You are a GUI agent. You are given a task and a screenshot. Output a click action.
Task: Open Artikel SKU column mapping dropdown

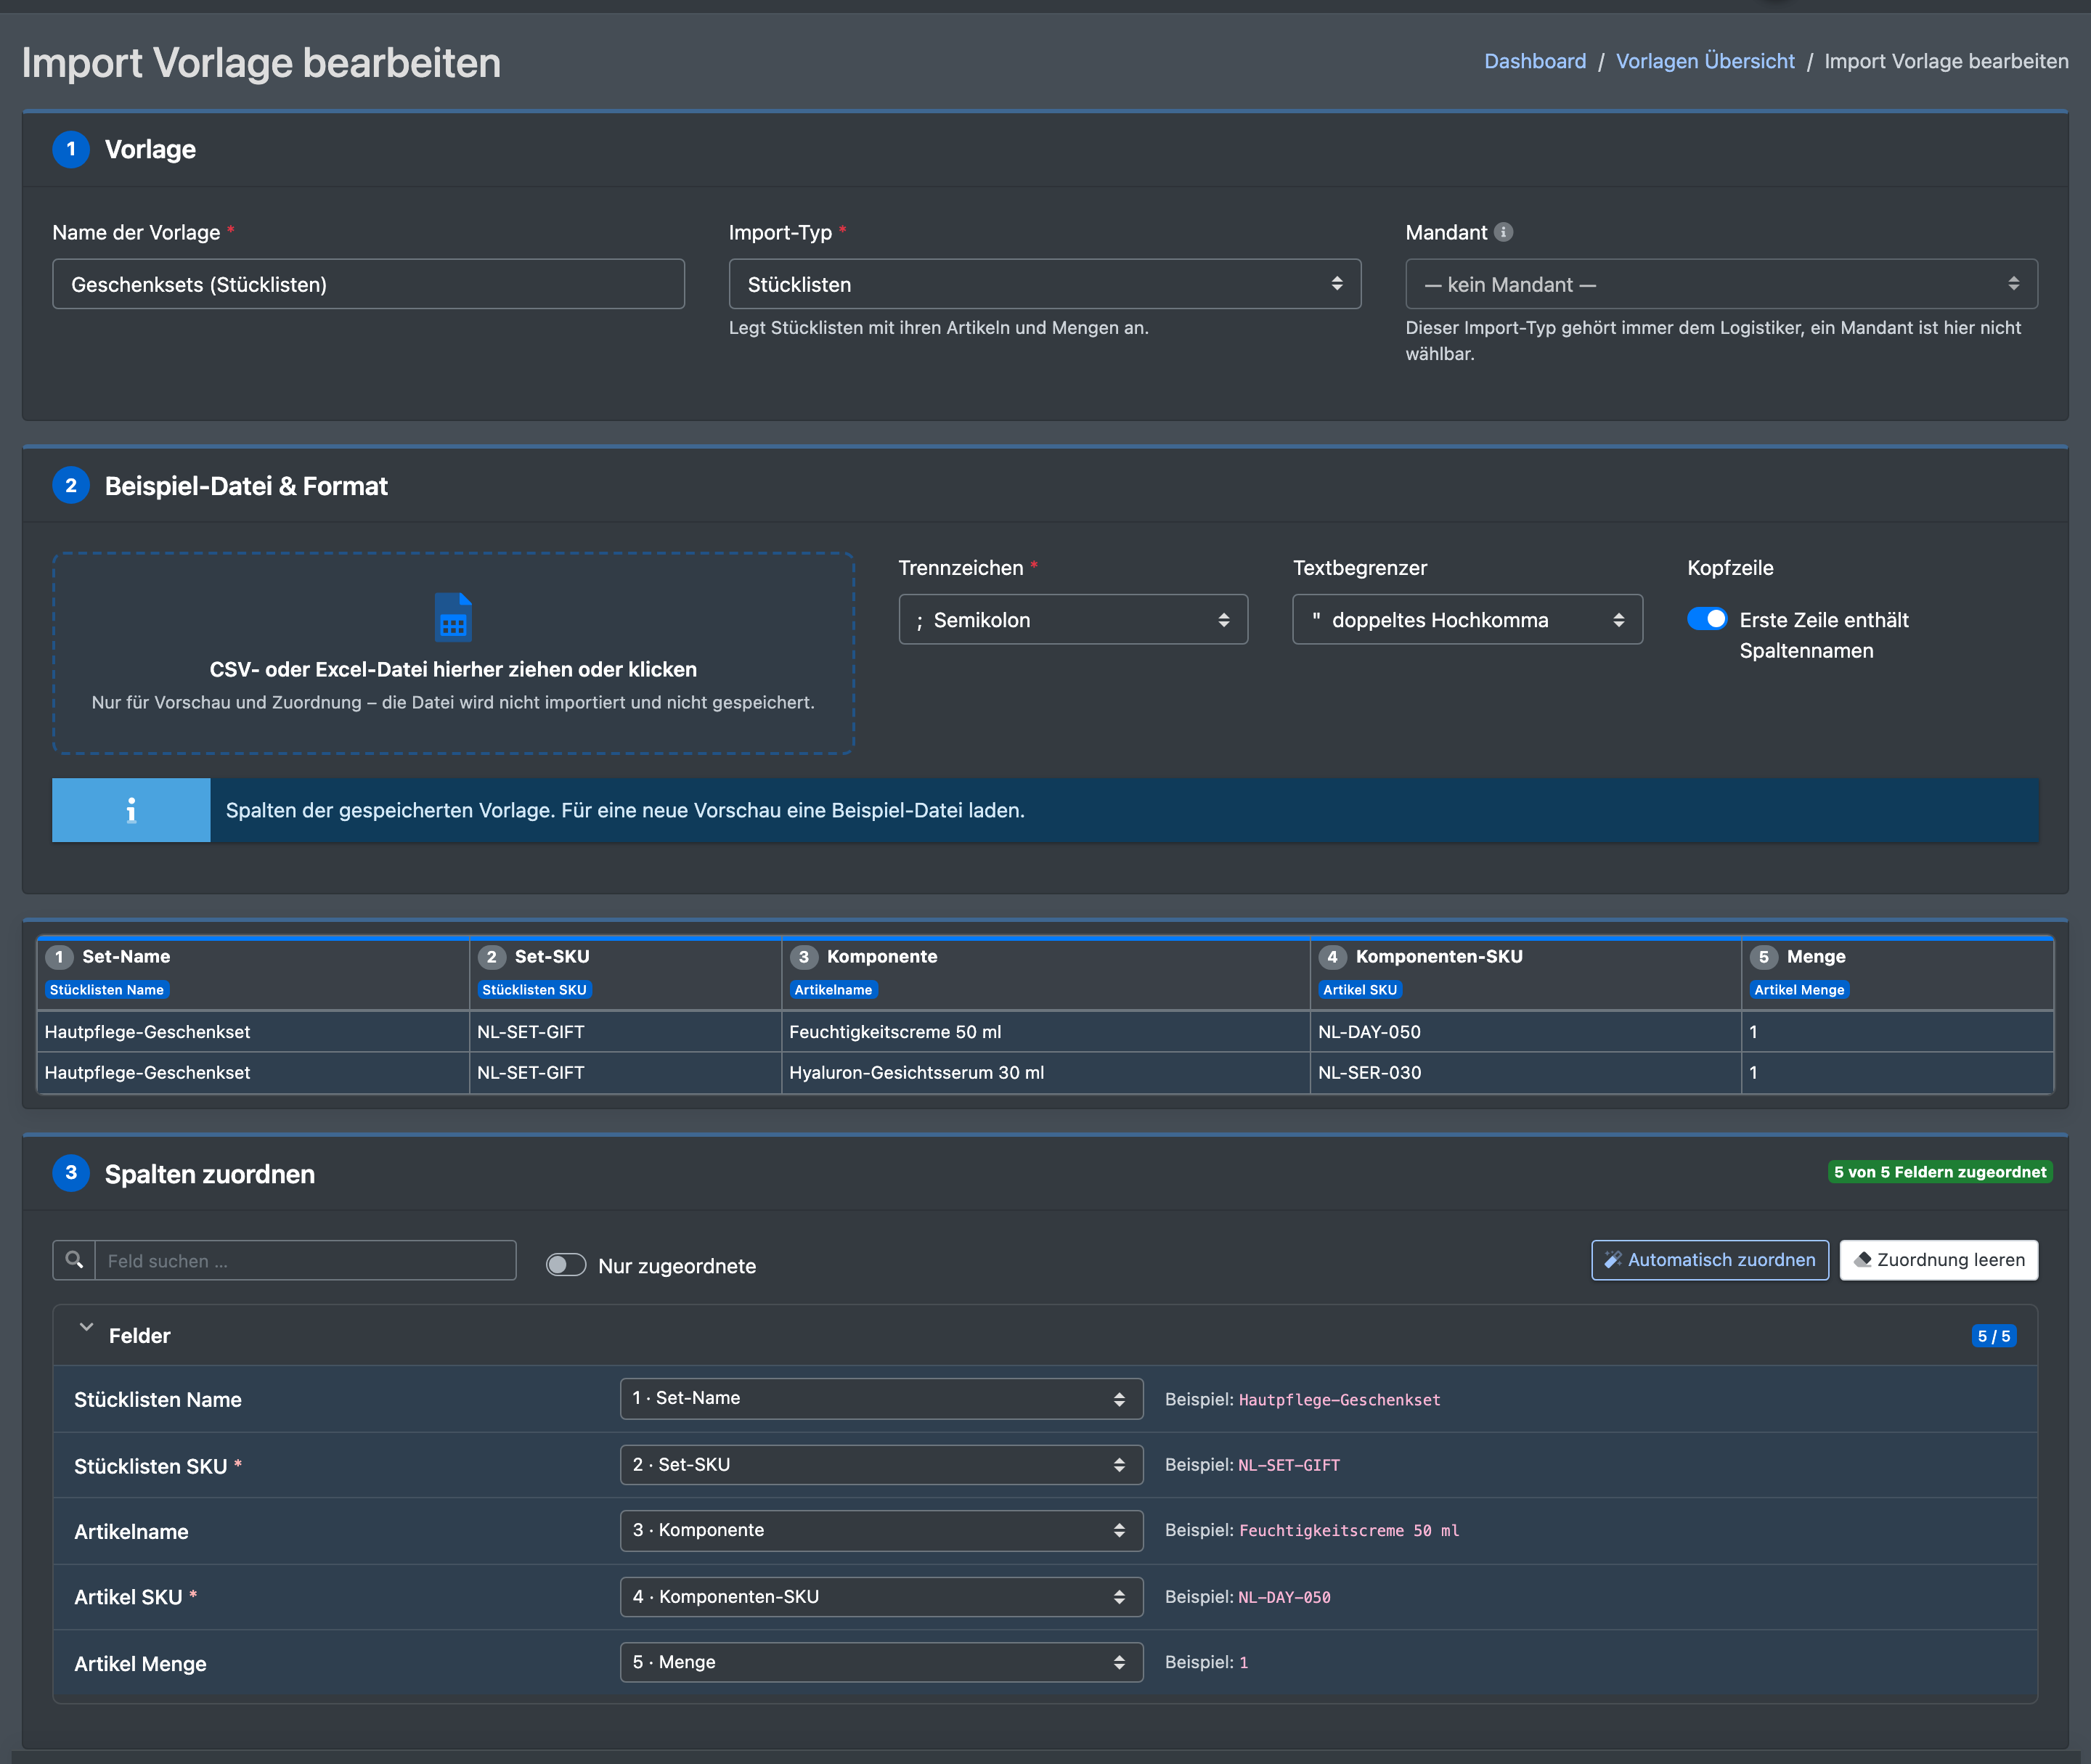(881, 1597)
